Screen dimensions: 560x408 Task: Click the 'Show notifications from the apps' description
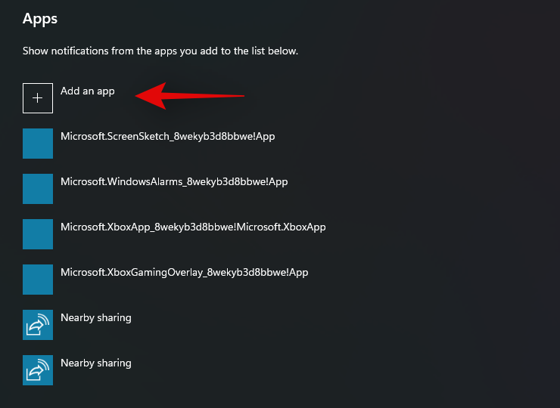click(160, 51)
